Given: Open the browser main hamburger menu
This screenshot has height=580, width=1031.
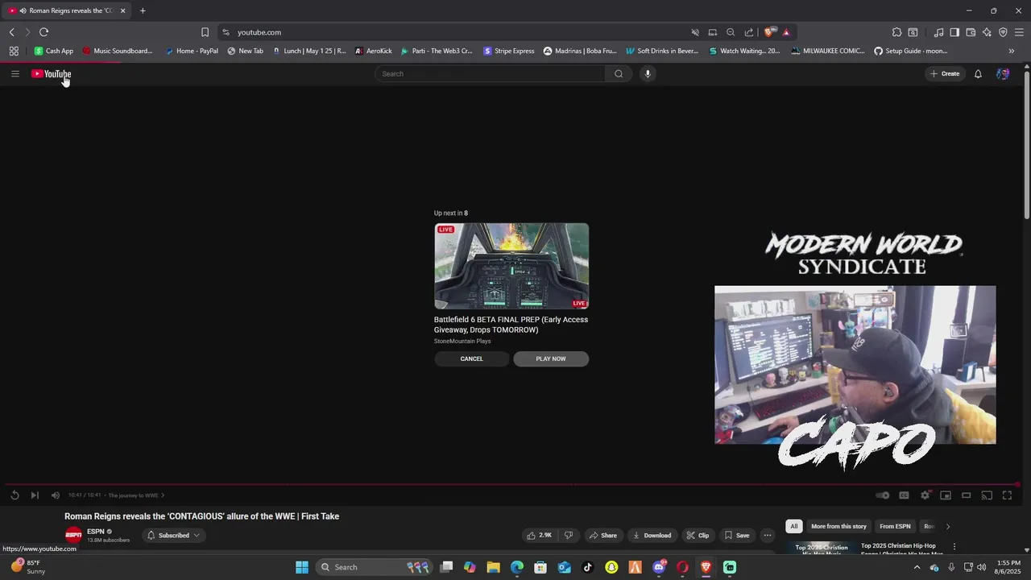Looking at the screenshot, I should [1019, 32].
